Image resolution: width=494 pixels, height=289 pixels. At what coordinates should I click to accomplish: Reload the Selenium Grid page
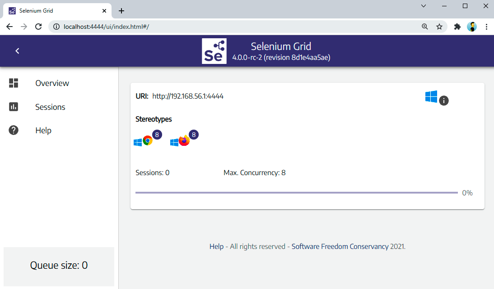coord(39,27)
